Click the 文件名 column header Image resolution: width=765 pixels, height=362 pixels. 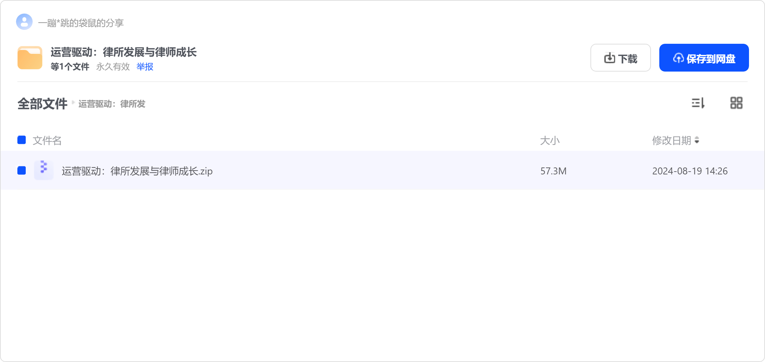[47, 140]
